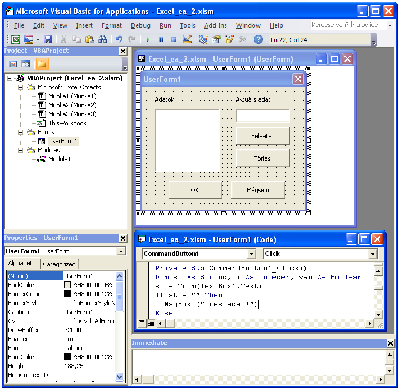The width and height of the screenshot is (400, 390).
Task: Open Properties Window toolbar icon
Action: click(216, 39)
